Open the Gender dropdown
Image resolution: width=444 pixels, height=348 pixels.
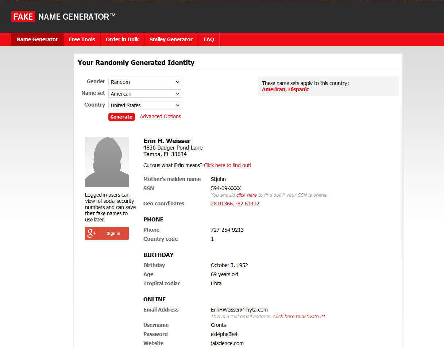(x=145, y=82)
